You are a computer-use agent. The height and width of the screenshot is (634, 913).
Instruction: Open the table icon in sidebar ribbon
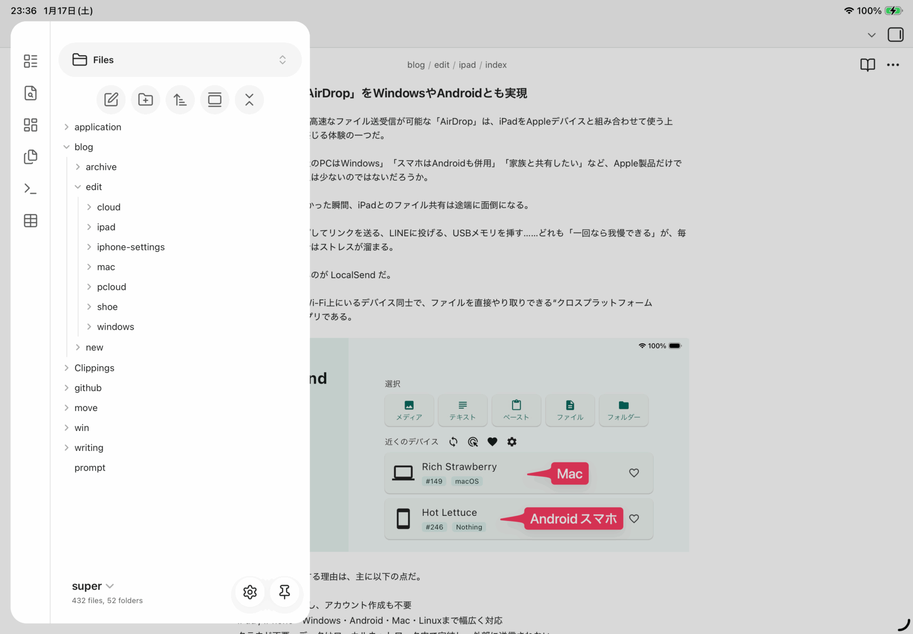pyautogui.click(x=30, y=221)
